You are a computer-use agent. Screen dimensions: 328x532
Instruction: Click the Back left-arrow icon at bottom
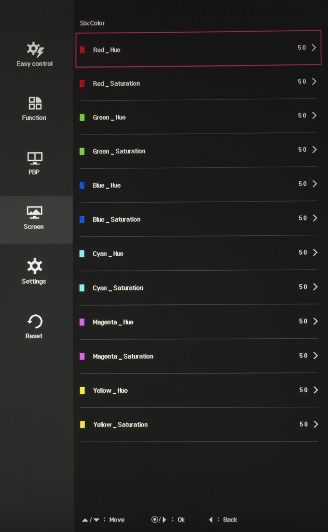(211, 520)
